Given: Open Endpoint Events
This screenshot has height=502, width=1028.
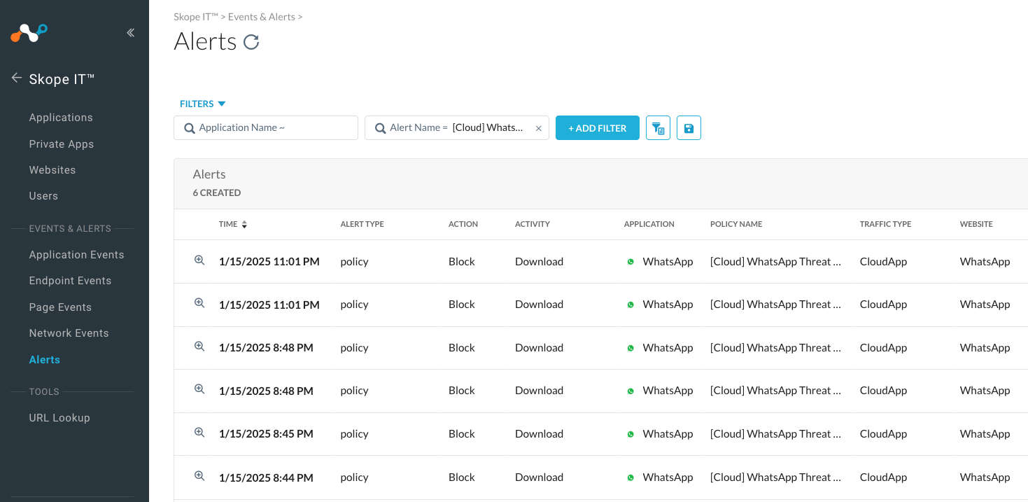Looking at the screenshot, I should pos(70,281).
